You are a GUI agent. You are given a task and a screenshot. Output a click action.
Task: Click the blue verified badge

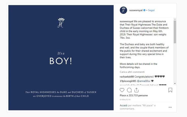144,10
